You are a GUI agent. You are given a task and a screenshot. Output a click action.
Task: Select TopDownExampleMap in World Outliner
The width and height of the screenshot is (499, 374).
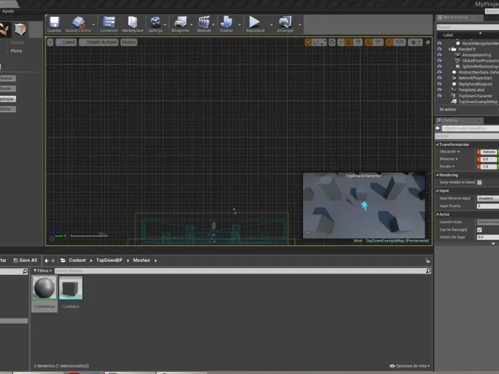pos(478,102)
